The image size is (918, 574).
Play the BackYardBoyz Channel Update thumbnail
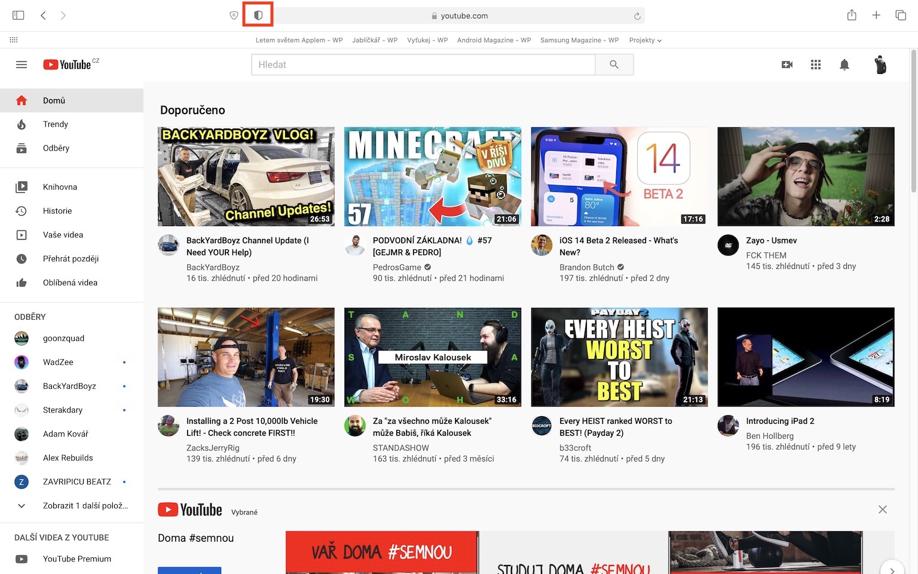(246, 176)
